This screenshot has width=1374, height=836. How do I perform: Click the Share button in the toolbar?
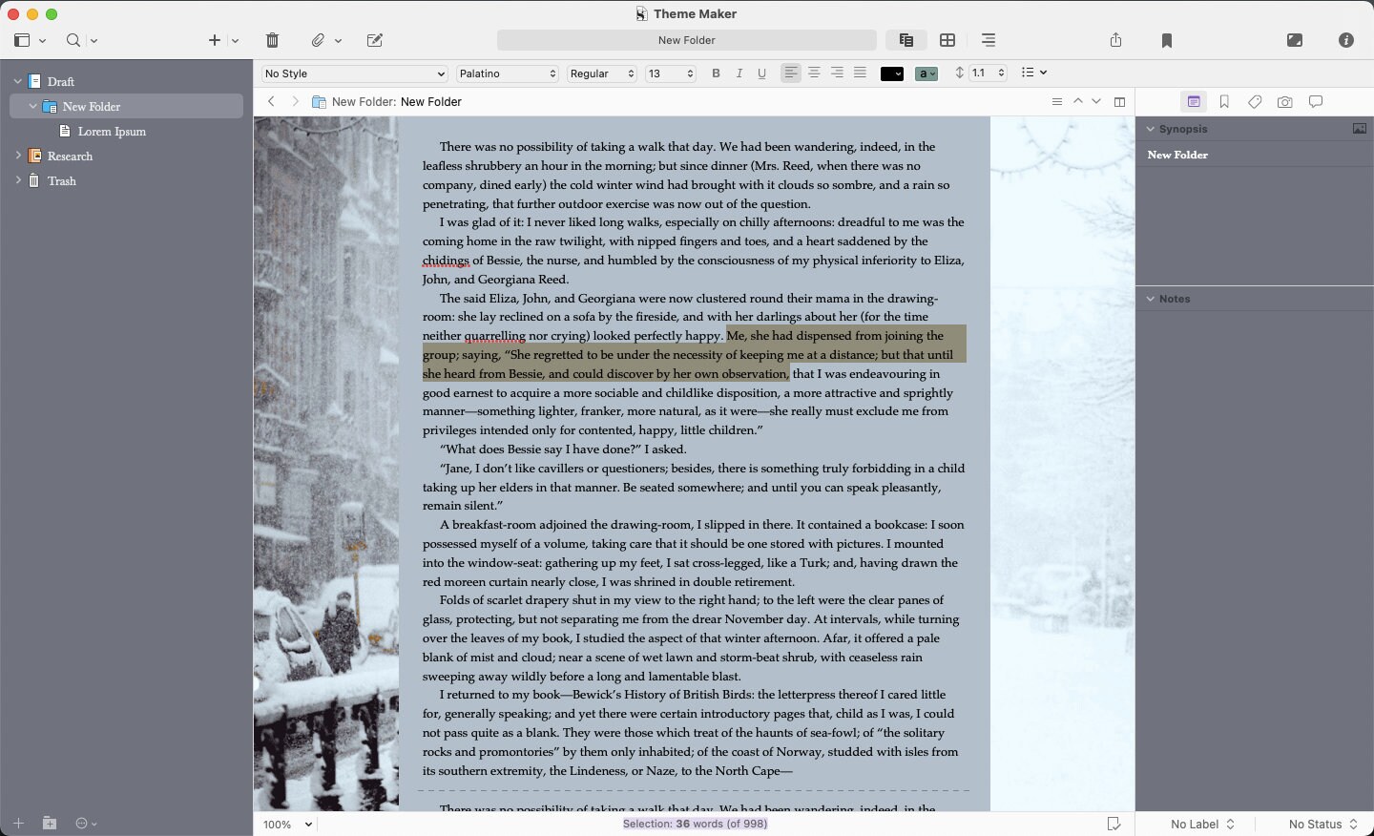coord(1114,40)
